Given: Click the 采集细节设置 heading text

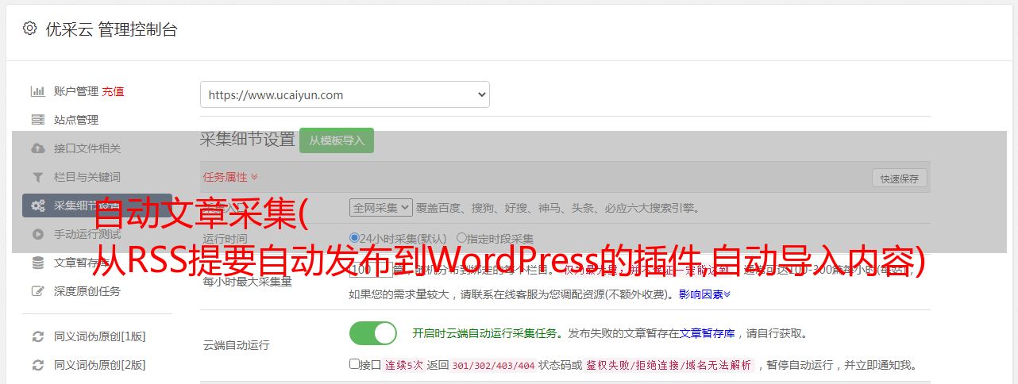Looking at the screenshot, I should [x=248, y=140].
